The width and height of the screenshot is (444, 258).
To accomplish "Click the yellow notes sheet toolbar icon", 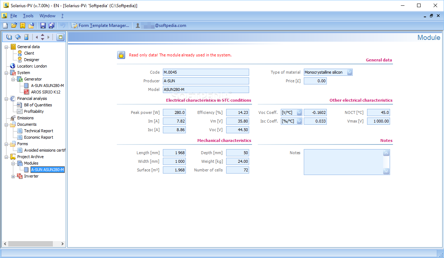I will pyautogui.click(x=23, y=26).
